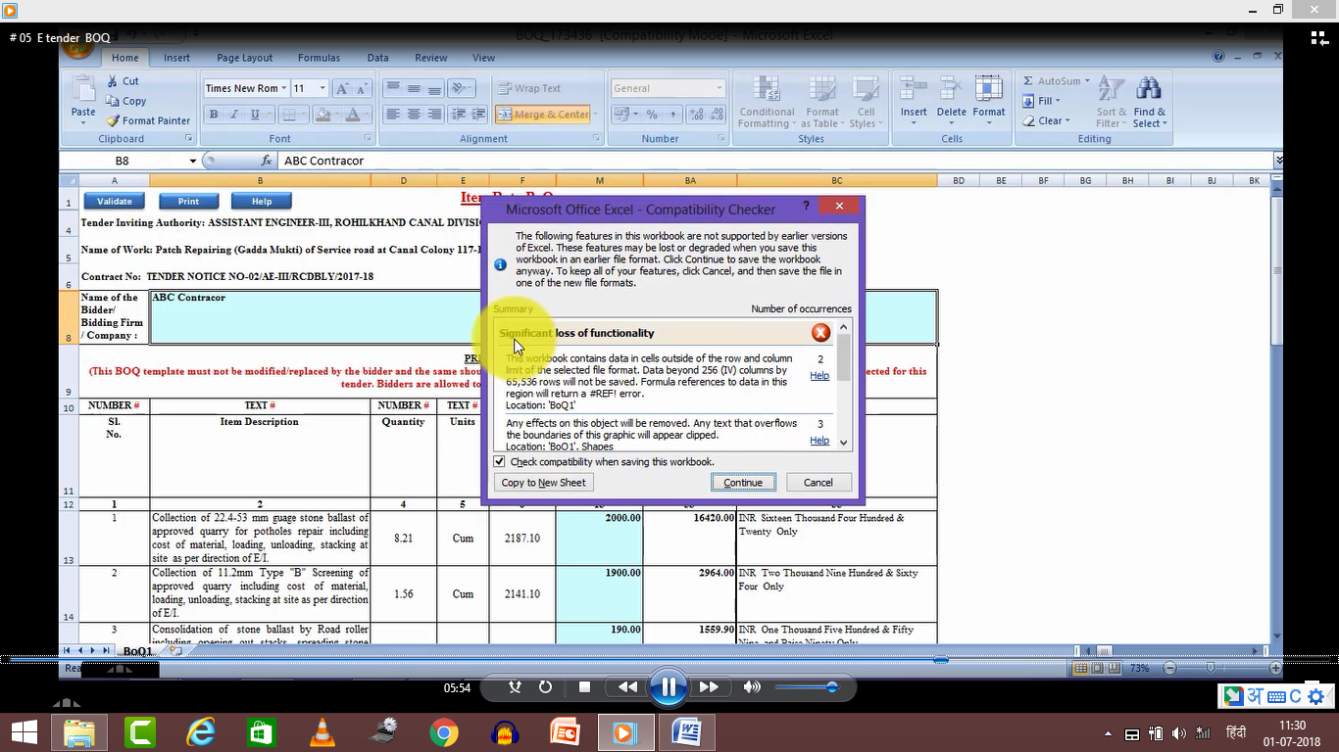Open the Format as Table dropdown
This screenshot has height=752, width=1339.
pos(822,103)
